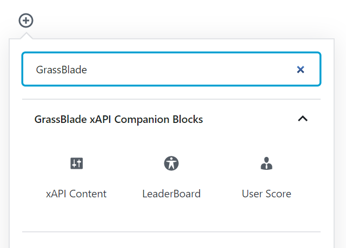Image resolution: width=346 pixels, height=248 pixels.
Task: Click the LeaderBoard label
Action: click(171, 194)
